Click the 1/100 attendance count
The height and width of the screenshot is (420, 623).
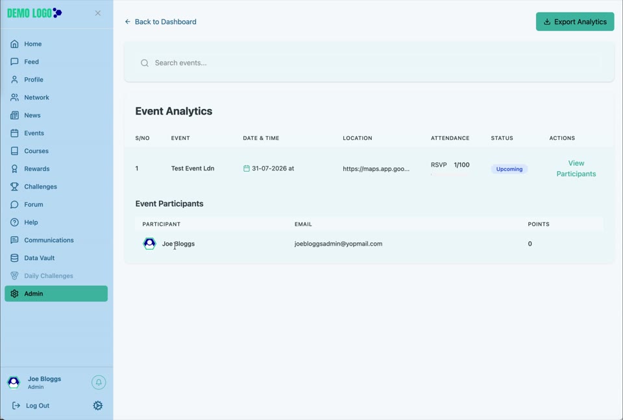(461, 165)
